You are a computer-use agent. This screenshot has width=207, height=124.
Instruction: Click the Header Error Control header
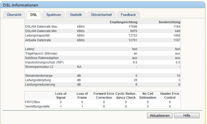(x=170, y=96)
